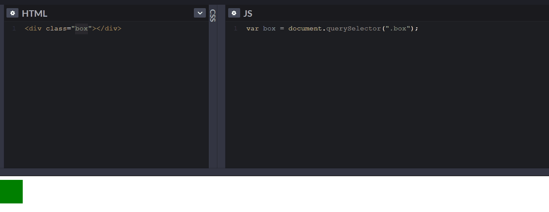Click the JS panel title
The width and height of the screenshot is (549, 212).
tap(248, 13)
